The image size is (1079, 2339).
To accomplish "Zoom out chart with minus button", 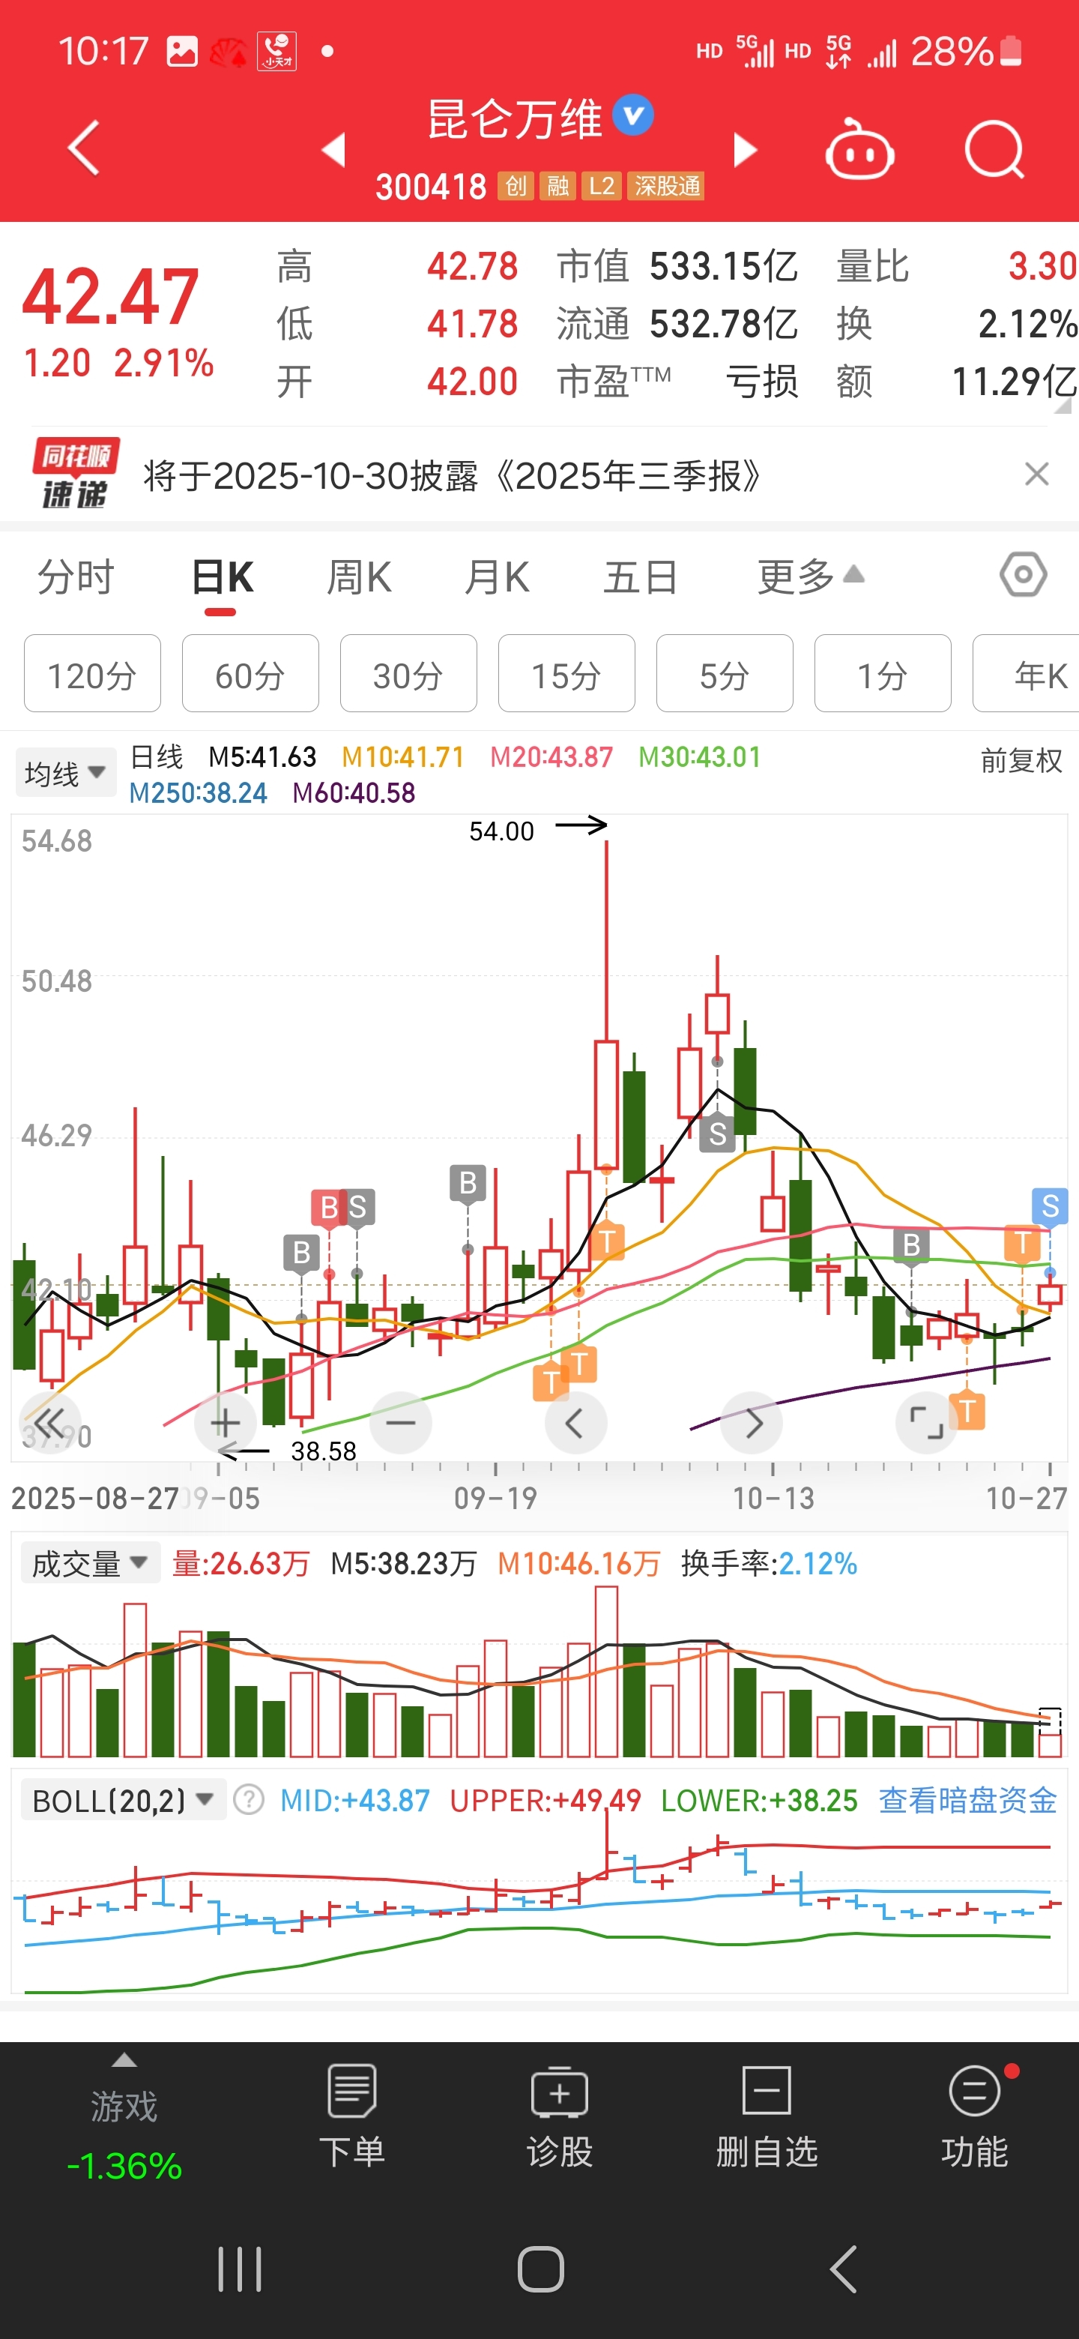I will [400, 1423].
